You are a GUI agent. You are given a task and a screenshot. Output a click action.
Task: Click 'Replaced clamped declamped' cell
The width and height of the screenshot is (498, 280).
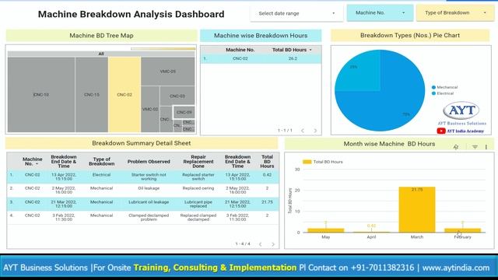198,218
